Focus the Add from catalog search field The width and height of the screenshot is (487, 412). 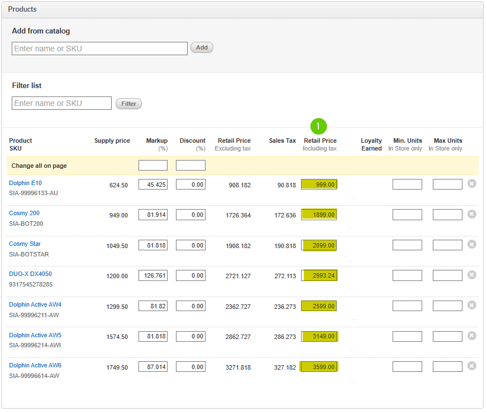pos(100,49)
